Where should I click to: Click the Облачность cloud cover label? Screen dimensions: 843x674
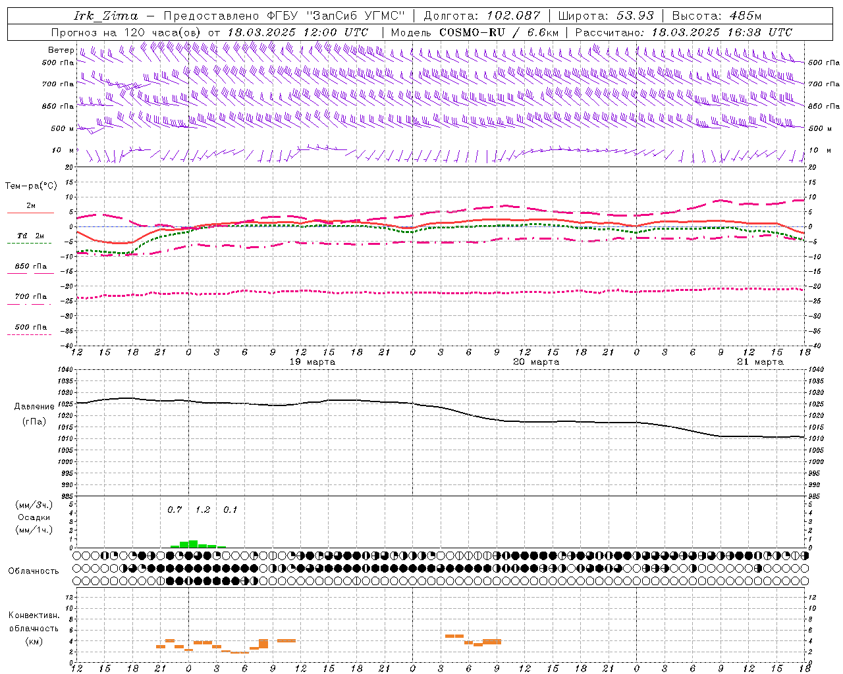click(34, 571)
